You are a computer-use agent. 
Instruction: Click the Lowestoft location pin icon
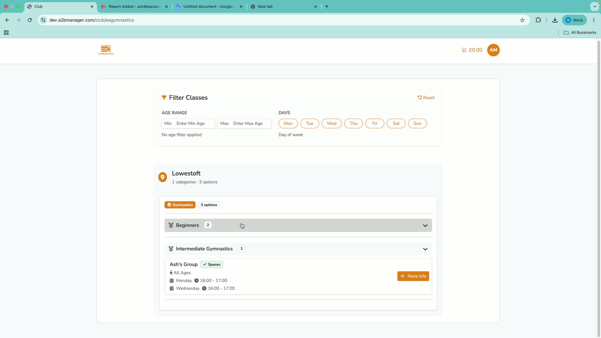pos(162,177)
